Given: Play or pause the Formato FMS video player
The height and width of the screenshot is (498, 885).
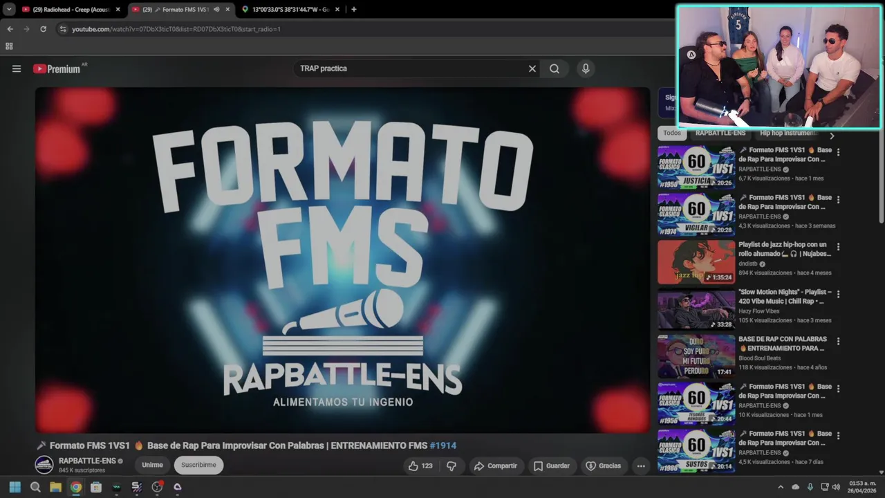Looking at the screenshot, I should coord(343,260).
